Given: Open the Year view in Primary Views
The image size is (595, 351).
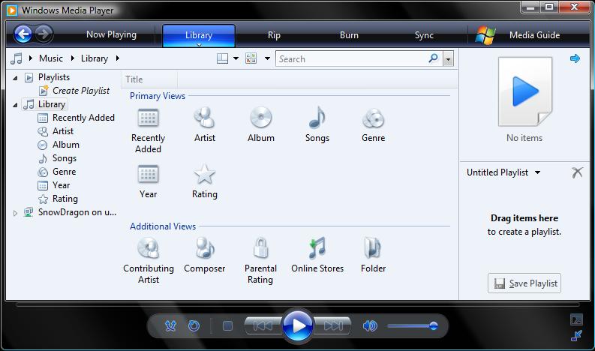Looking at the screenshot, I should [x=148, y=174].
